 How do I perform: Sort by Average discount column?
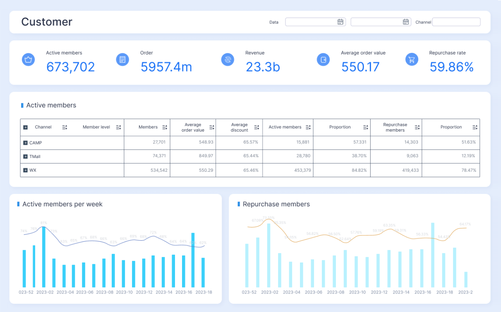pos(257,127)
